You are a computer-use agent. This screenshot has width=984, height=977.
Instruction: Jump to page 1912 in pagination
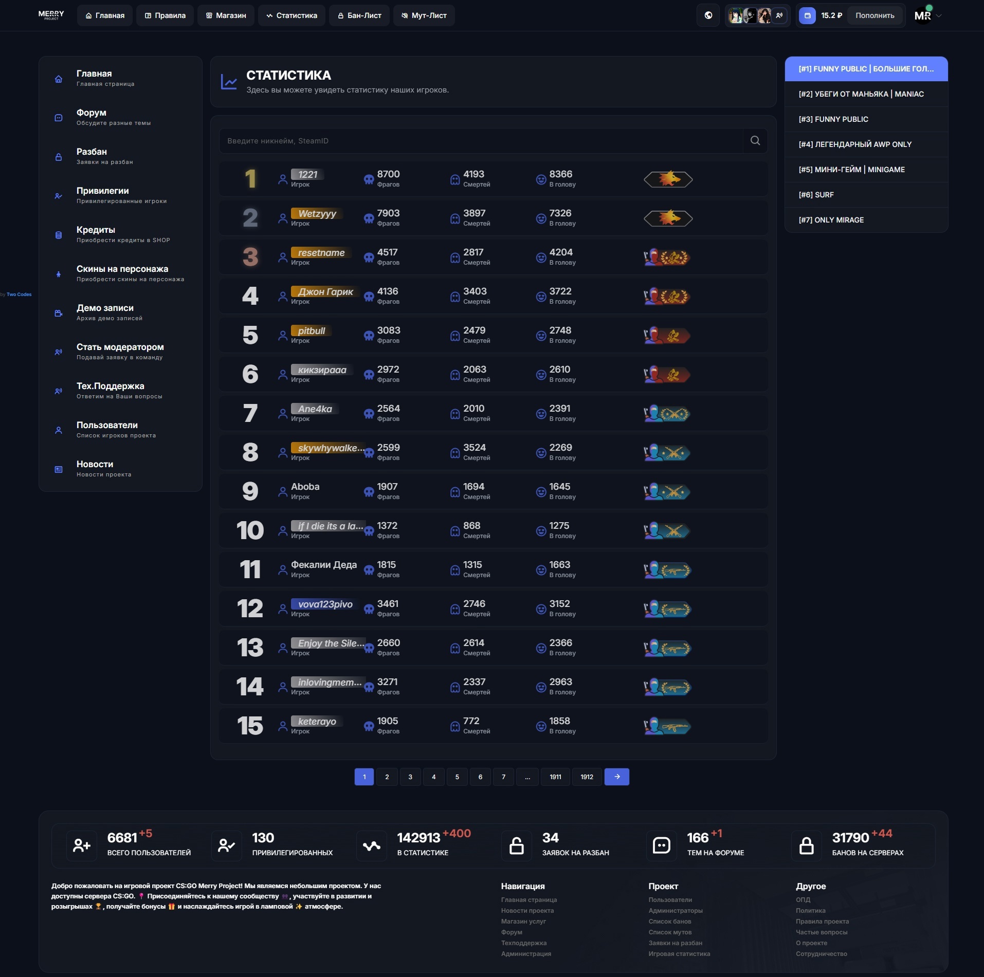[587, 777]
